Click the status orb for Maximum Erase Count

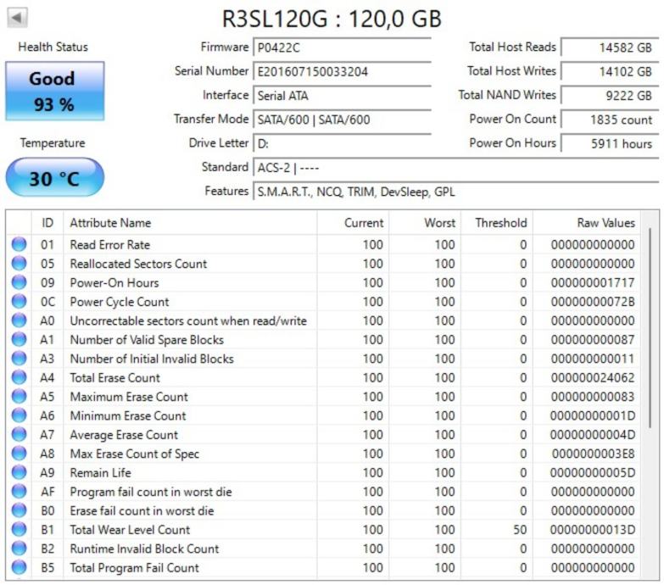tap(19, 397)
